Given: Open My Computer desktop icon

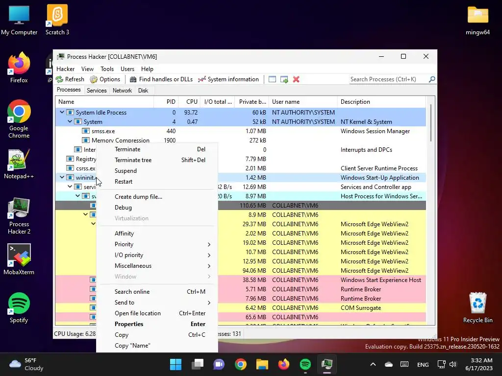Looking at the screenshot, I should coord(19,20).
